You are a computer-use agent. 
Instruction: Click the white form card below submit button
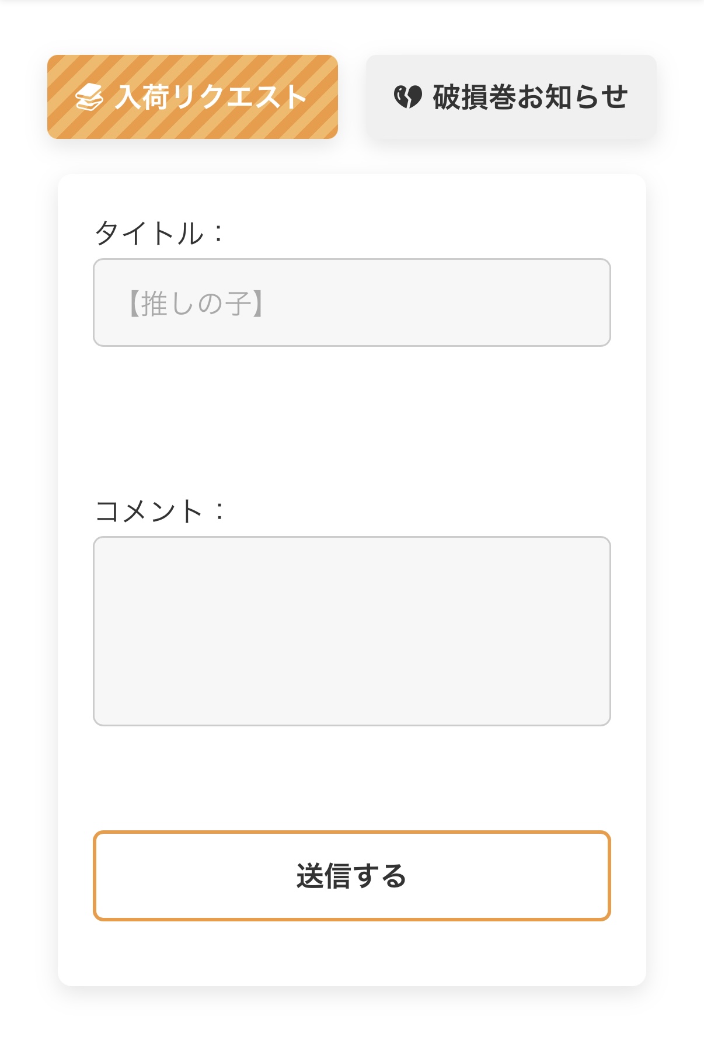coord(352,953)
